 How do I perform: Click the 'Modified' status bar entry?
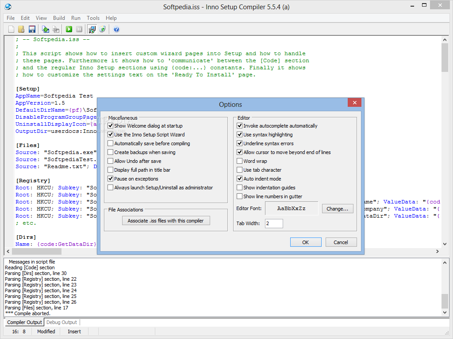[x=46, y=331]
